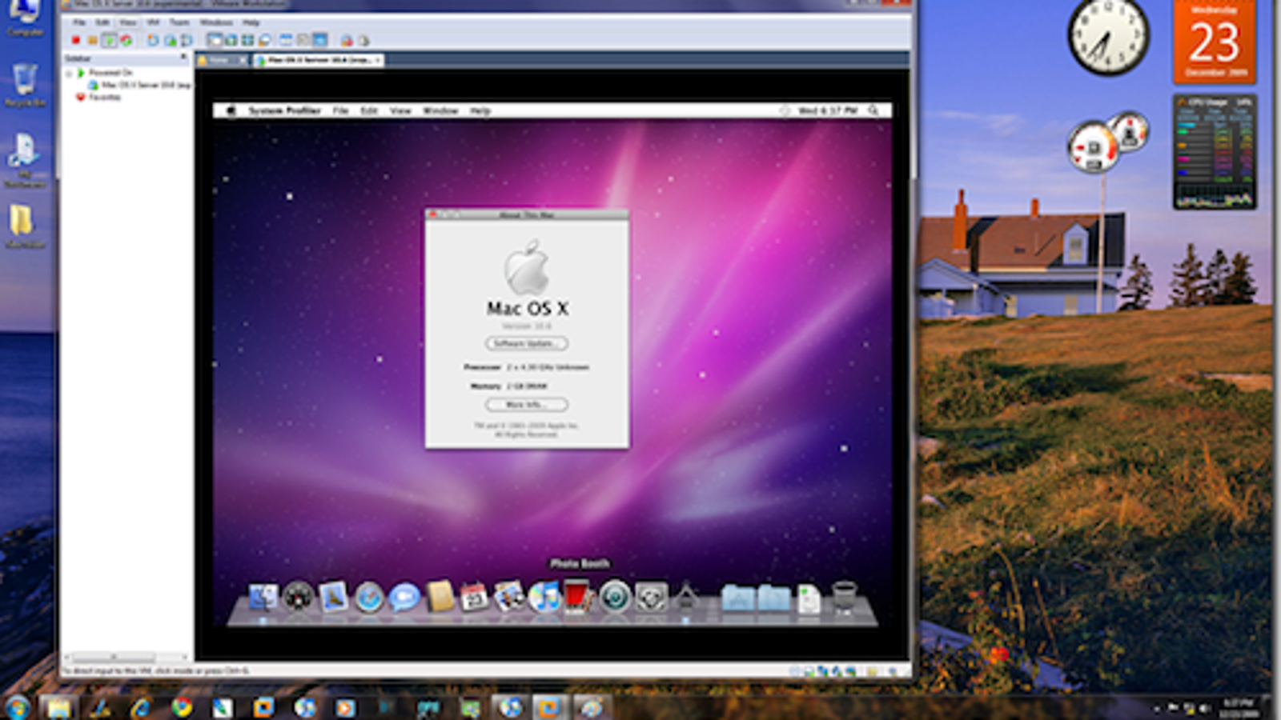Click the CPU usage gadget
The height and width of the screenshot is (720, 1281).
tap(1215, 152)
